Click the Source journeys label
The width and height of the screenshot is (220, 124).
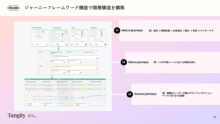tap(145, 94)
